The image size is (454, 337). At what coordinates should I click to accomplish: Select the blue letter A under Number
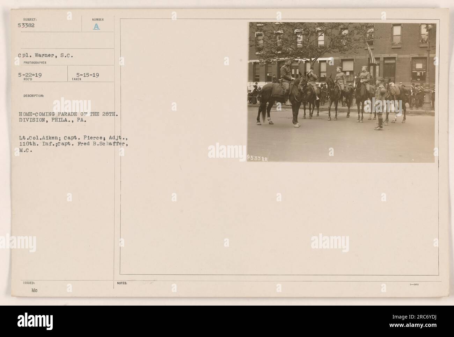(96, 27)
